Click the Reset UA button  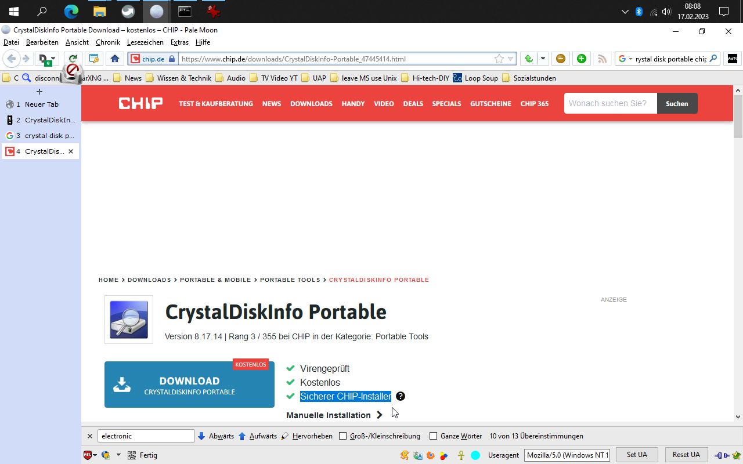(686, 455)
